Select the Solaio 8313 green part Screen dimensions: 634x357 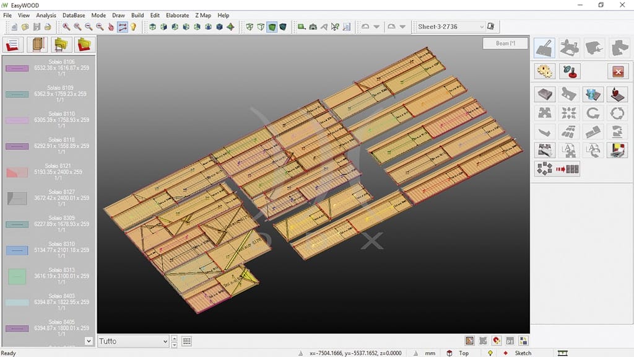(17, 276)
